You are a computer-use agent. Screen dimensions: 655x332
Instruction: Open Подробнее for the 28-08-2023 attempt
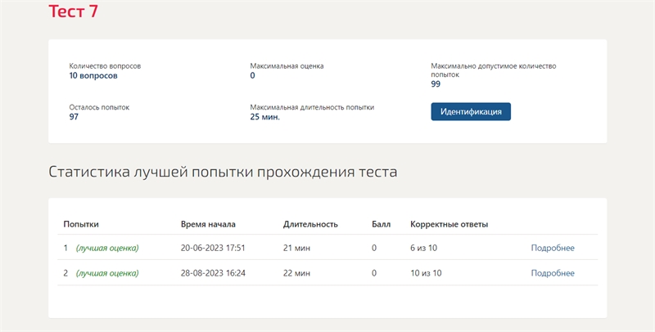(553, 273)
